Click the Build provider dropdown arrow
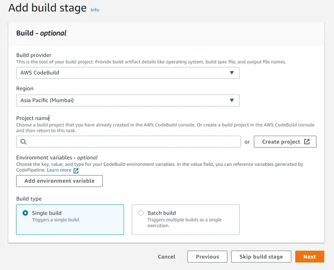Viewport: 334px width, 270px height. pos(232,73)
